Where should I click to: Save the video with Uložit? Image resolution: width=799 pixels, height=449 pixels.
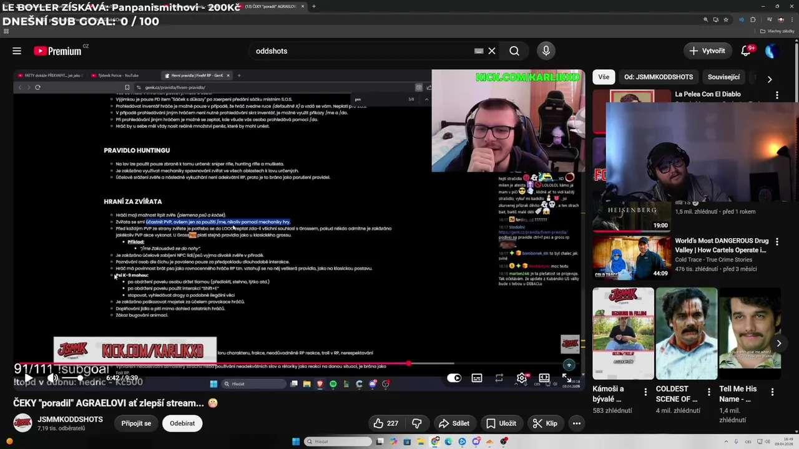point(501,423)
